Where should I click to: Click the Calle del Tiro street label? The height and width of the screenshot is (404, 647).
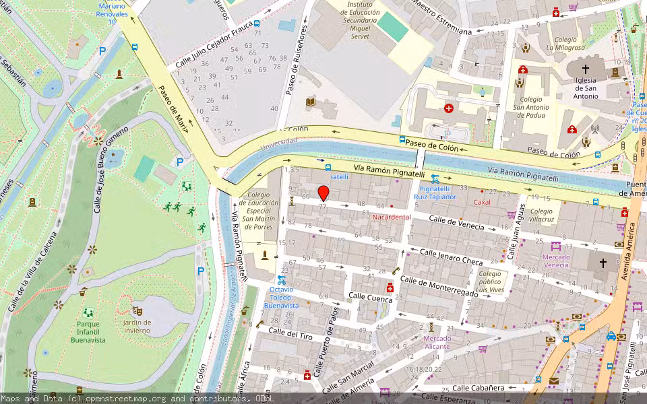coord(290,333)
